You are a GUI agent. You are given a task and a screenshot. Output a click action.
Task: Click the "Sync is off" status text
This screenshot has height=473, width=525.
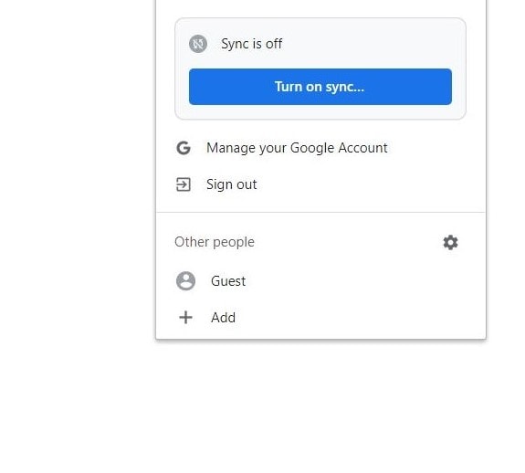click(x=251, y=44)
